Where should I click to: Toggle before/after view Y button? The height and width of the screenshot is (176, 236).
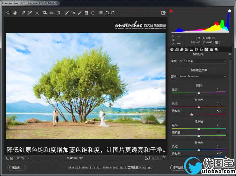tap(147, 158)
